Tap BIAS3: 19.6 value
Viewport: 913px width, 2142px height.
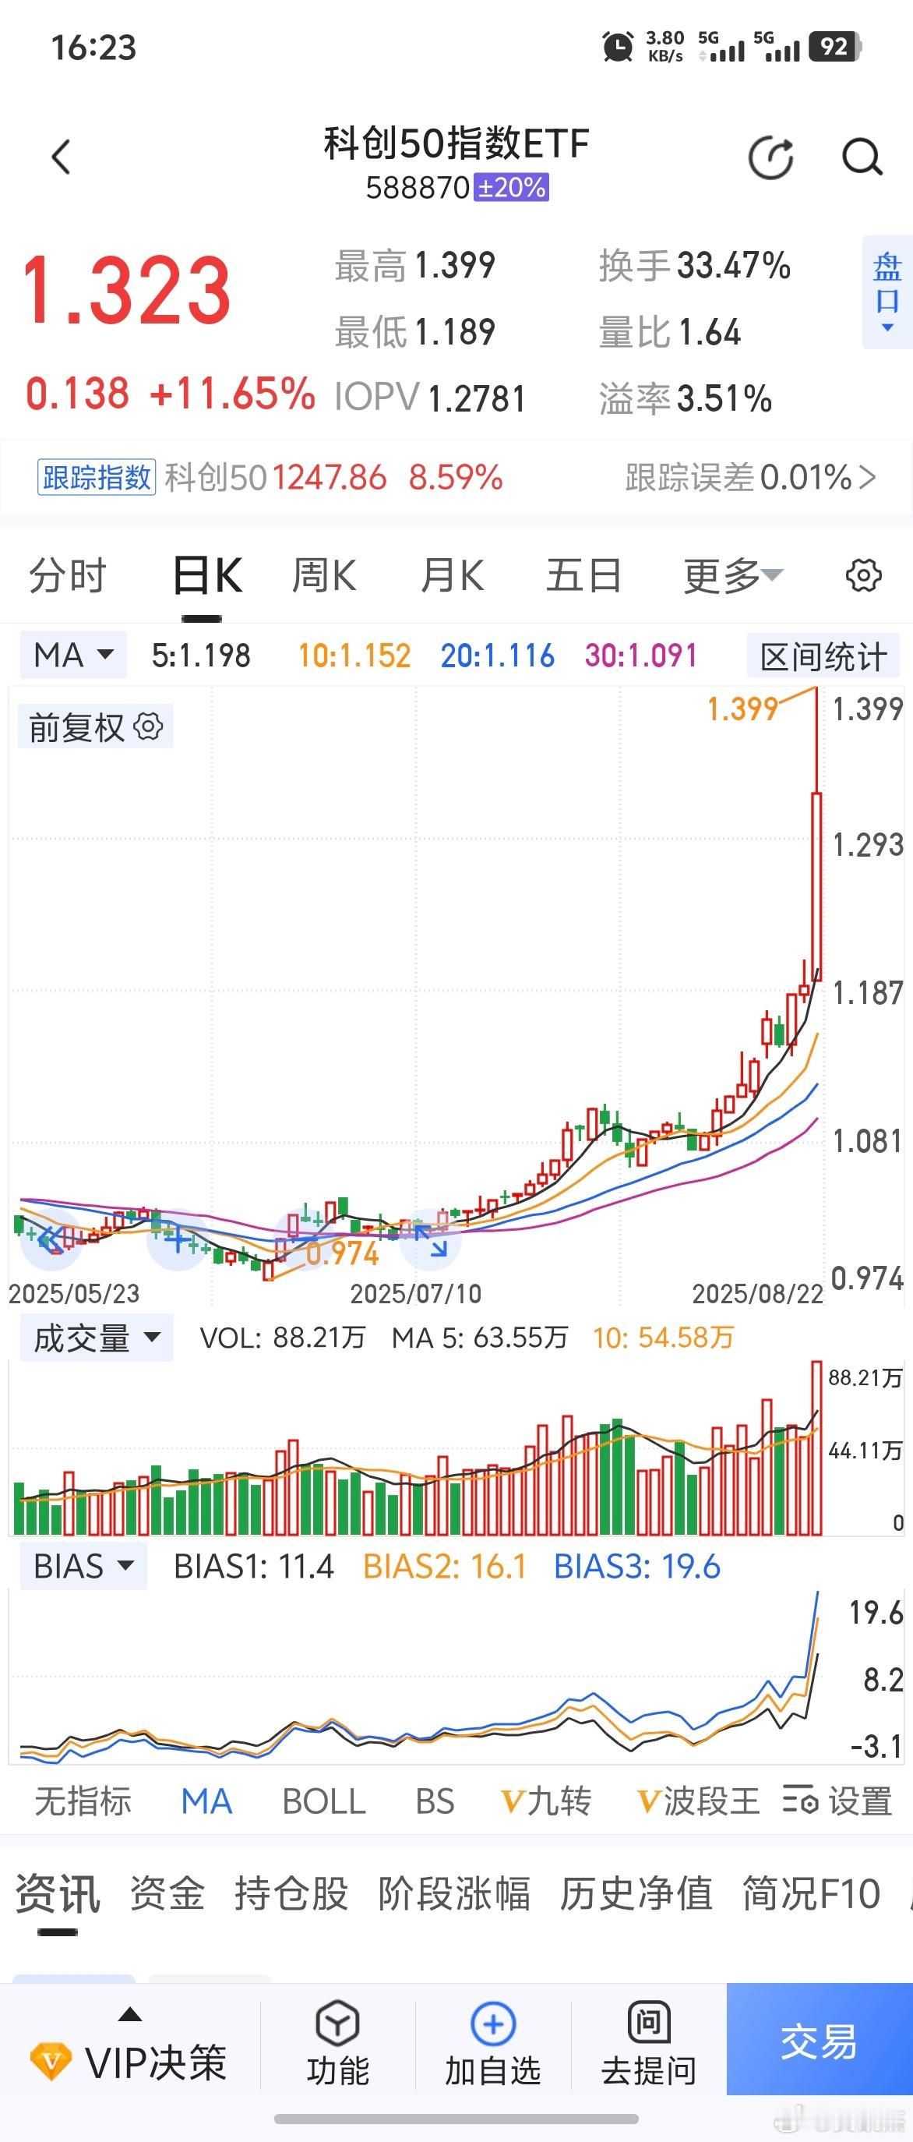tap(637, 1567)
